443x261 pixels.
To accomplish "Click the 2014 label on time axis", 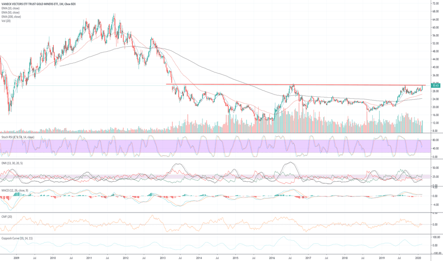I will click(x=199, y=258).
